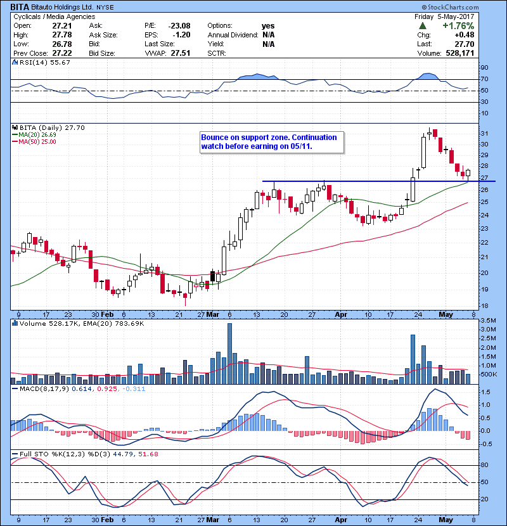Click the green MA(20) legend line marker
This screenshot has width=507, height=526.
click(15, 135)
